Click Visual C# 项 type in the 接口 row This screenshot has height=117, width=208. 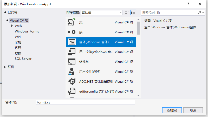click(124, 32)
